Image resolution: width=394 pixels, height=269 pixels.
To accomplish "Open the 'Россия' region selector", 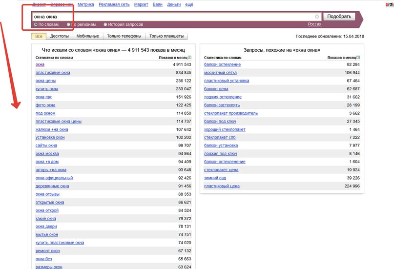I will click(314, 24).
